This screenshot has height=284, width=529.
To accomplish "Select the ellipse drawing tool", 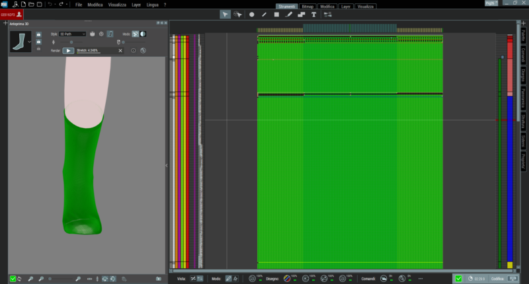I will [252, 14].
